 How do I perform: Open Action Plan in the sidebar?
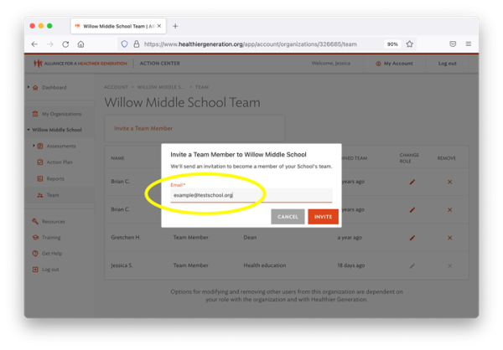click(x=59, y=162)
